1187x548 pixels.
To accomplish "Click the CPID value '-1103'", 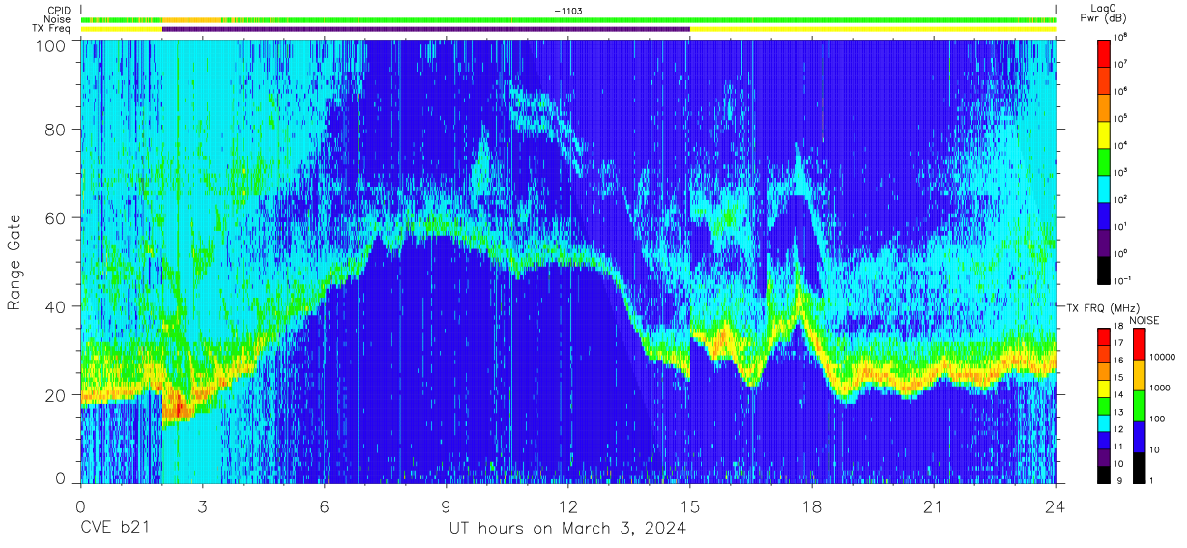I will (568, 10).
